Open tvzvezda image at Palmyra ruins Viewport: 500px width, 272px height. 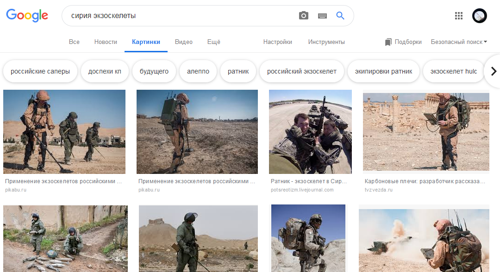point(426,131)
